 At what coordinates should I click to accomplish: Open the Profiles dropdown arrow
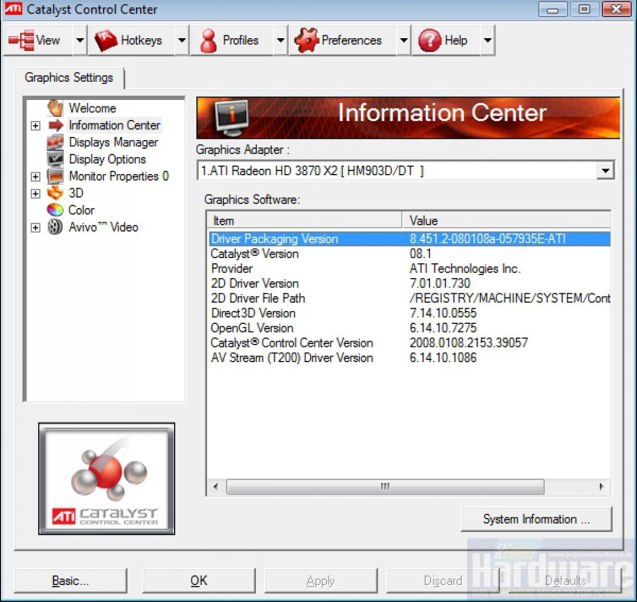click(281, 40)
